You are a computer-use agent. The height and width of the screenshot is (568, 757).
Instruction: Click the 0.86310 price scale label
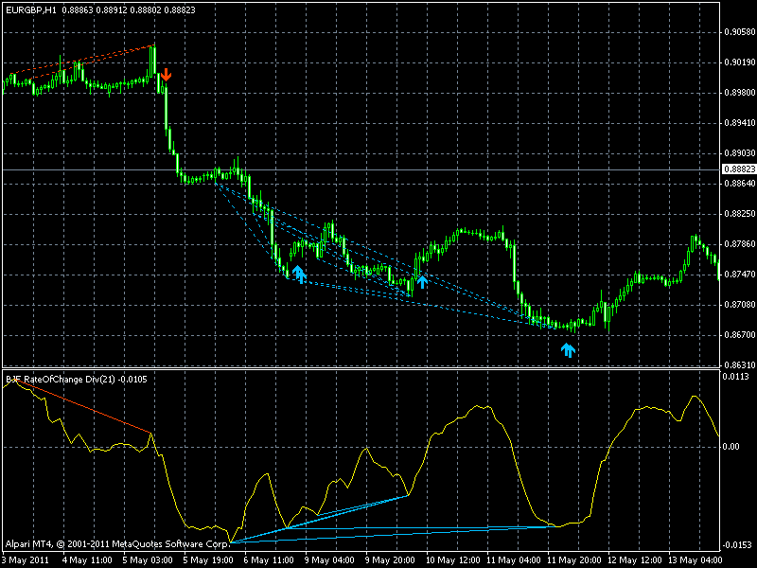[x=740, y=365]
